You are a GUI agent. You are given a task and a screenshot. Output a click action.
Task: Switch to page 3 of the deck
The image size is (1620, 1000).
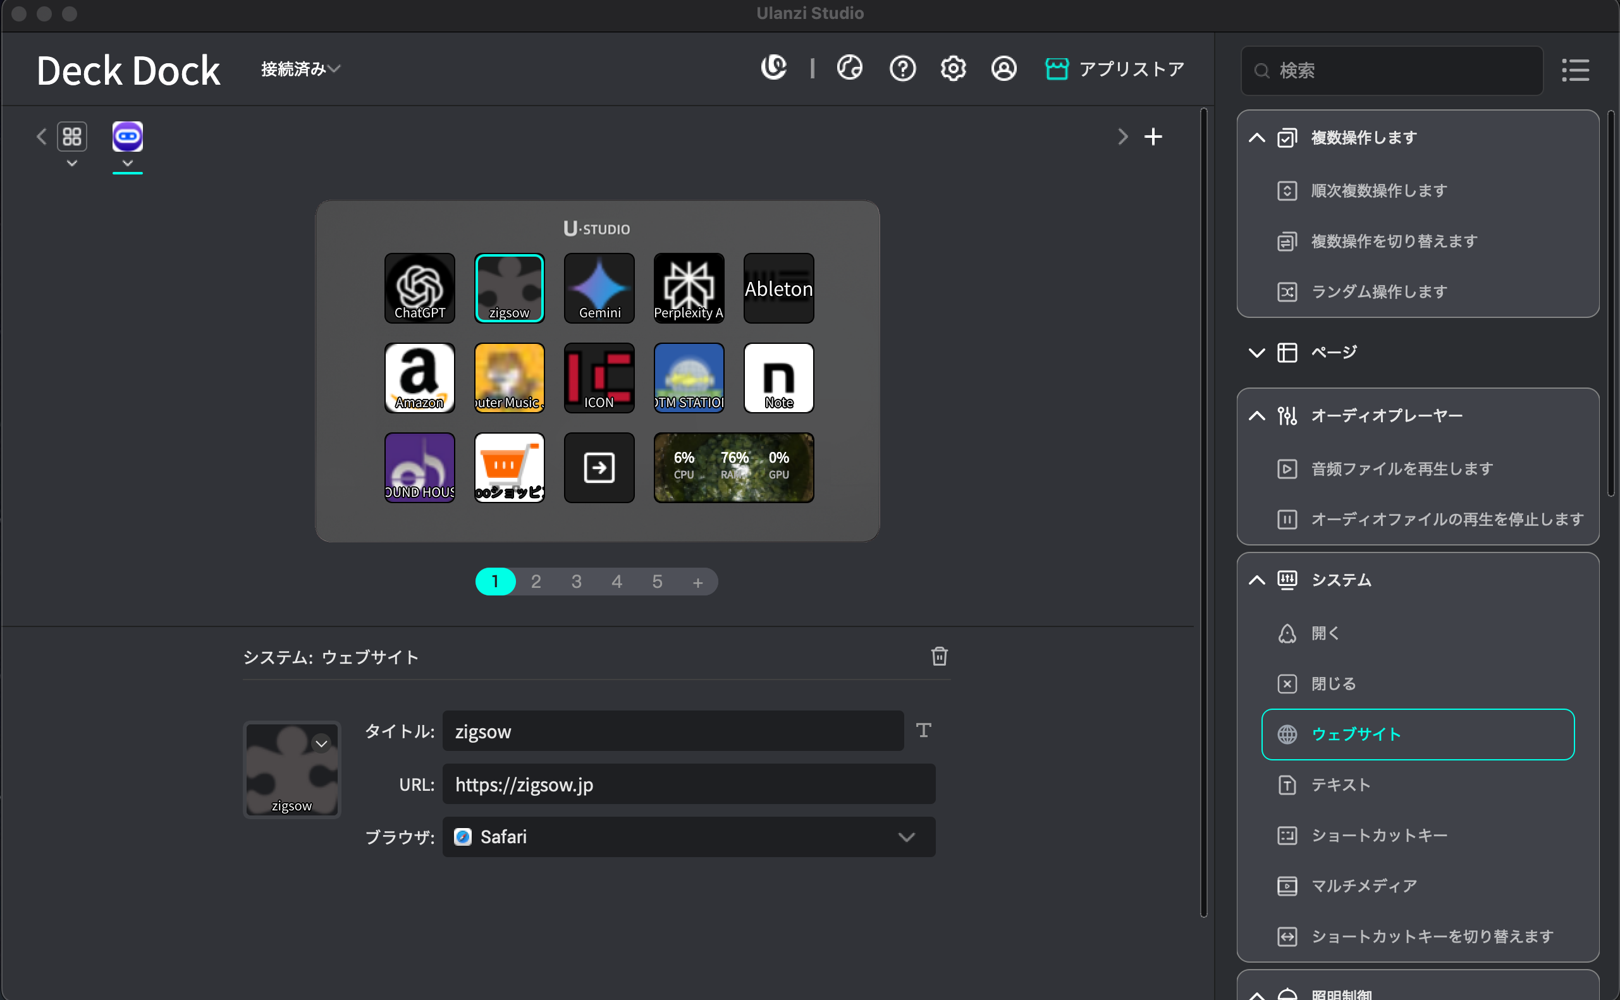click(576, 582)
